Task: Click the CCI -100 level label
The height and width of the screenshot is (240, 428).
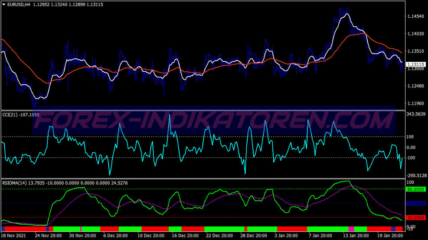Action: (411, 158)
